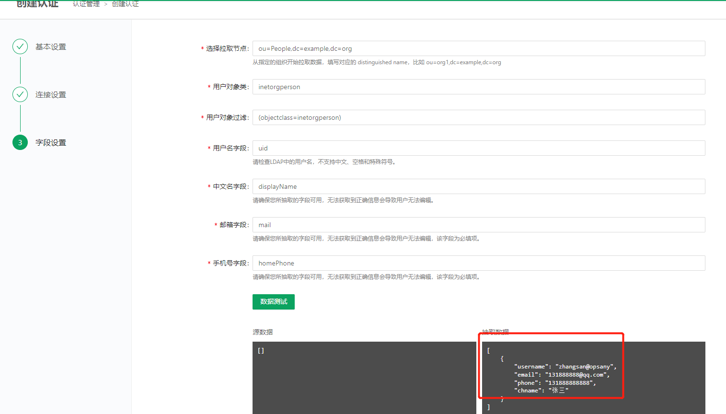The image size is (726, 414).
Task: Click the extracted data JSON output panel
Action: click(593, 378)
